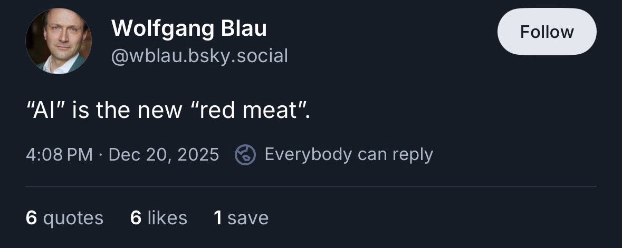This screenshot has width=622, height=248.
Task: Click the number 6 beside quotes
Action: [31, 217]
